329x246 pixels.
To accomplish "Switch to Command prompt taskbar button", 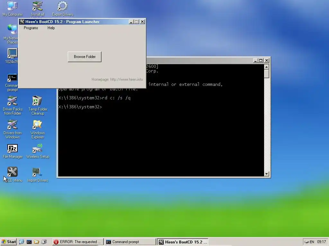I will 130,242.
